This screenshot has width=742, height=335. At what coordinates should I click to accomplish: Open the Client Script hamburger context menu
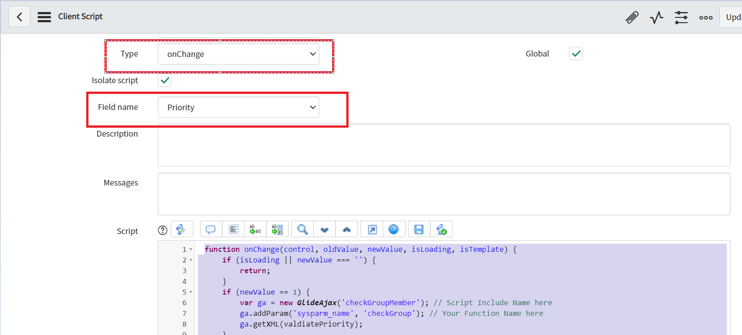44,17
